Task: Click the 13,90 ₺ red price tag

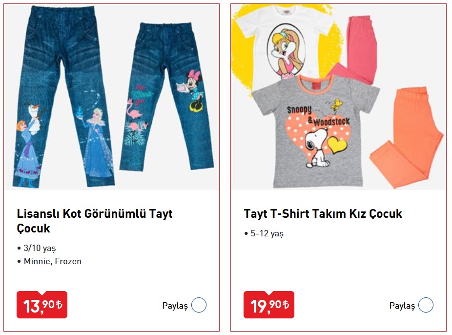Action: pyautogui.click(x=42, y=305)
